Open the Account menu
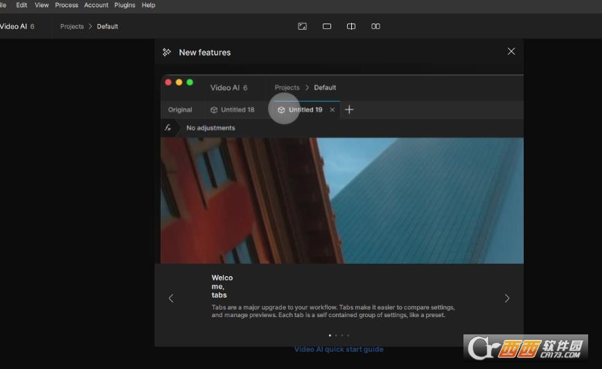Screen dimensions: 602x369 (x=96, y=5)
